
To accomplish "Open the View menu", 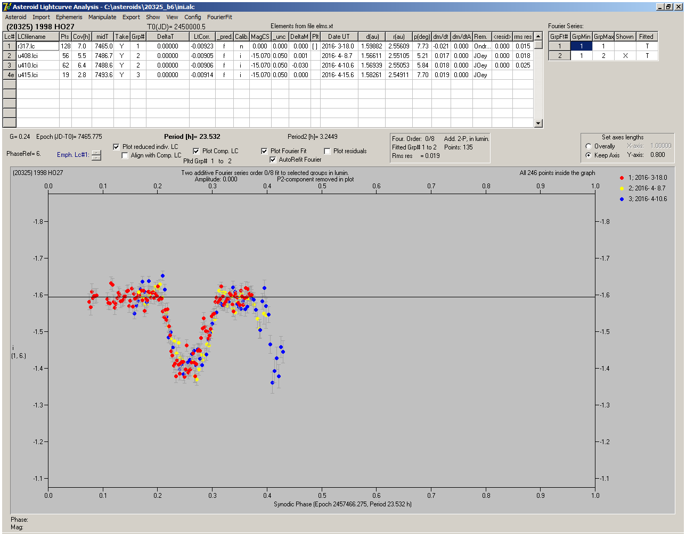I will [172, 17].
